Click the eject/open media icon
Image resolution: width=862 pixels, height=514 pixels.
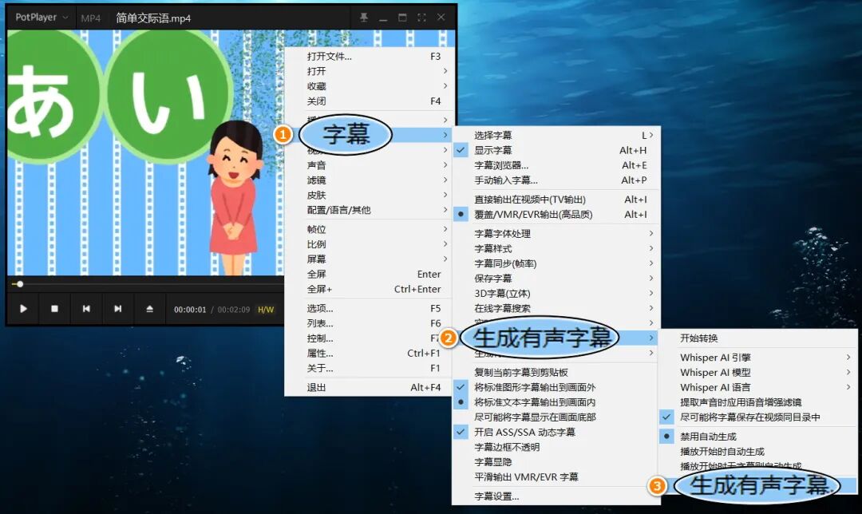[150, 309]
